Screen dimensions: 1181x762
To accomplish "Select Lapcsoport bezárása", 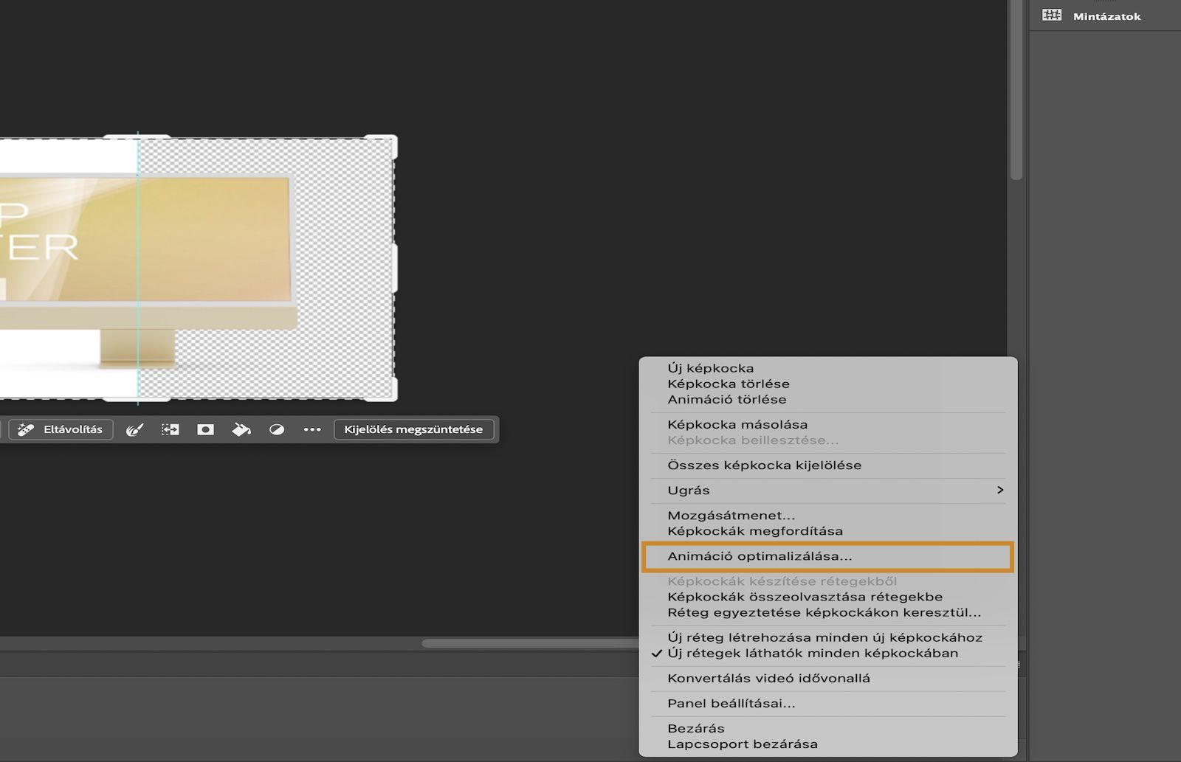I will pos(828,744).
